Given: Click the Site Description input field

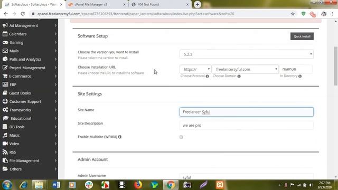Looking at the screenshot, I should click(247, 126).
